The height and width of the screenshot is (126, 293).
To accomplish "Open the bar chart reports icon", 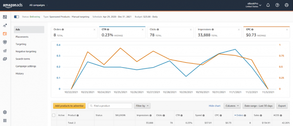I will pos(5,51).
